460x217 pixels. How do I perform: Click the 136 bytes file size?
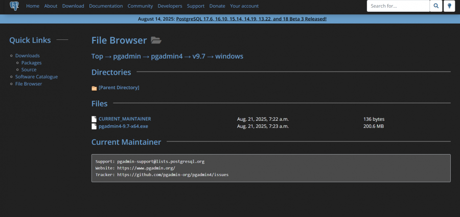point(374,119)
